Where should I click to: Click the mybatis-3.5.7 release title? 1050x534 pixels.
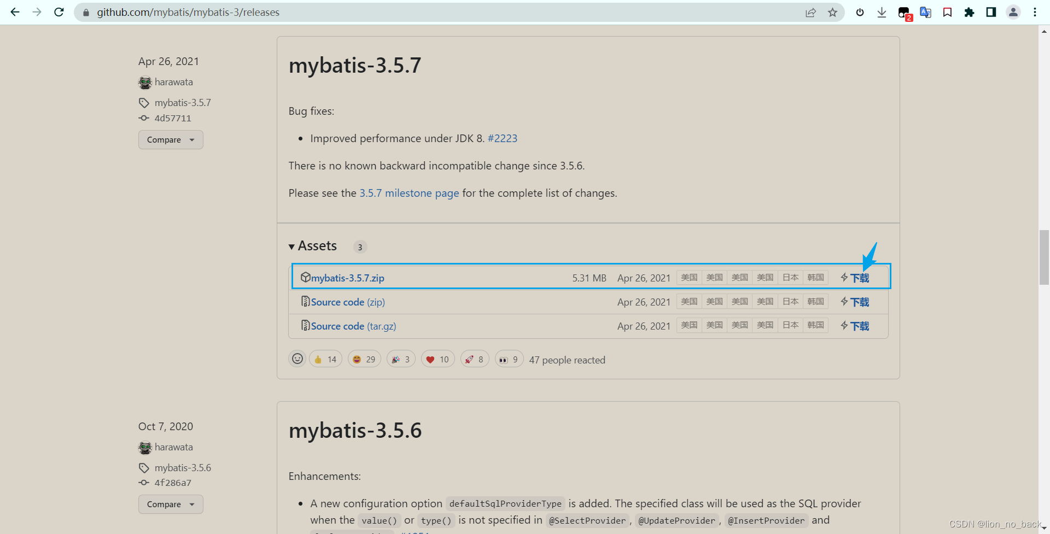tap(355, 66)
